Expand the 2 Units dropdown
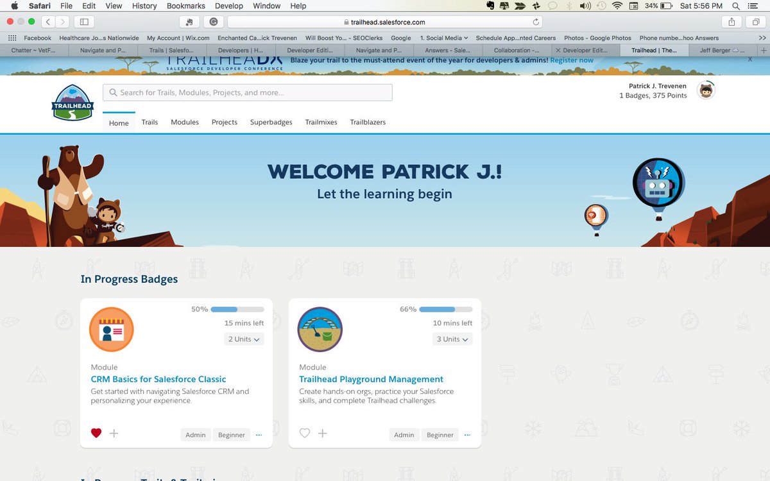Screen dimensions: 770x481 pyautogui.click(x=244, y=339)
